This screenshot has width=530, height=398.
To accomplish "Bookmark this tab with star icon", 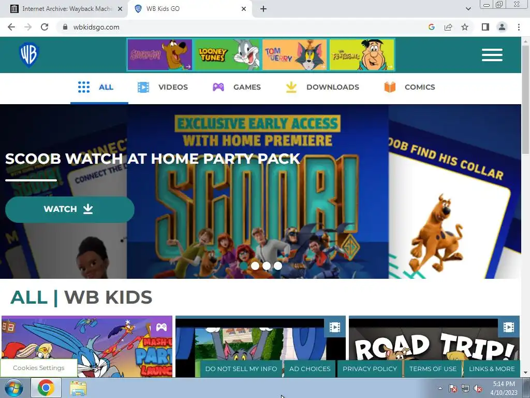I will pyautogui.click(x=465, y=27).
